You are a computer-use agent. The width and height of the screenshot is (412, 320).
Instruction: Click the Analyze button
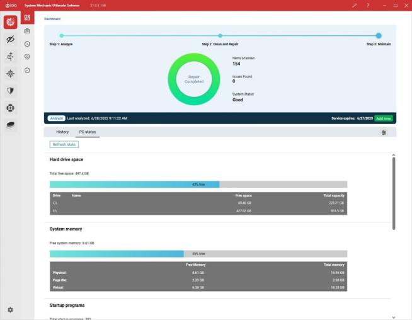tap(57, 118)
